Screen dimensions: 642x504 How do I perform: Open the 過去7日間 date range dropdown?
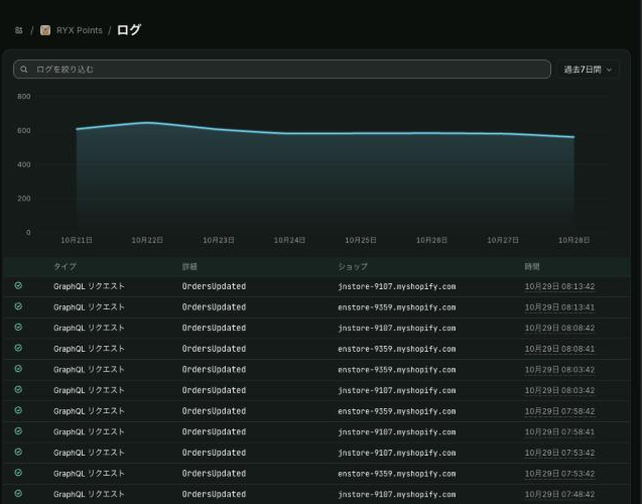pyautogui.click(x=588, y=70)
